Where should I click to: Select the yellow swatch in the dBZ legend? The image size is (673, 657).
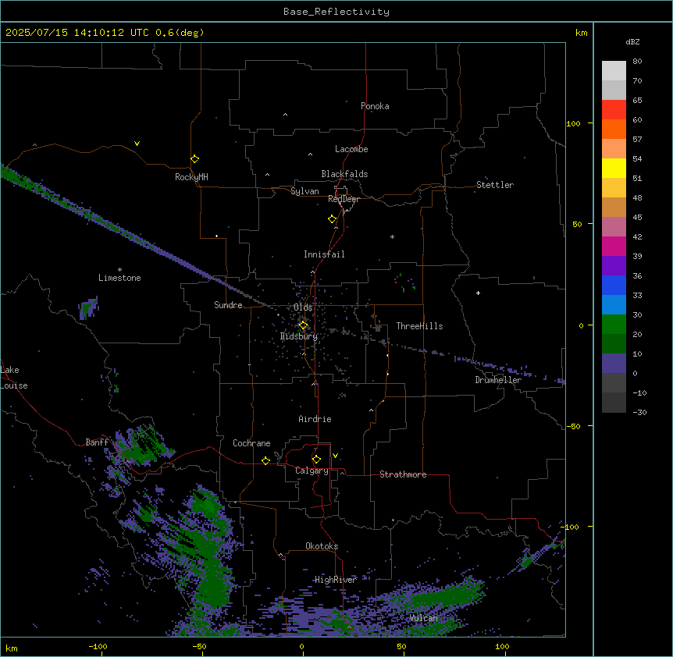click(x=614, y=168)
